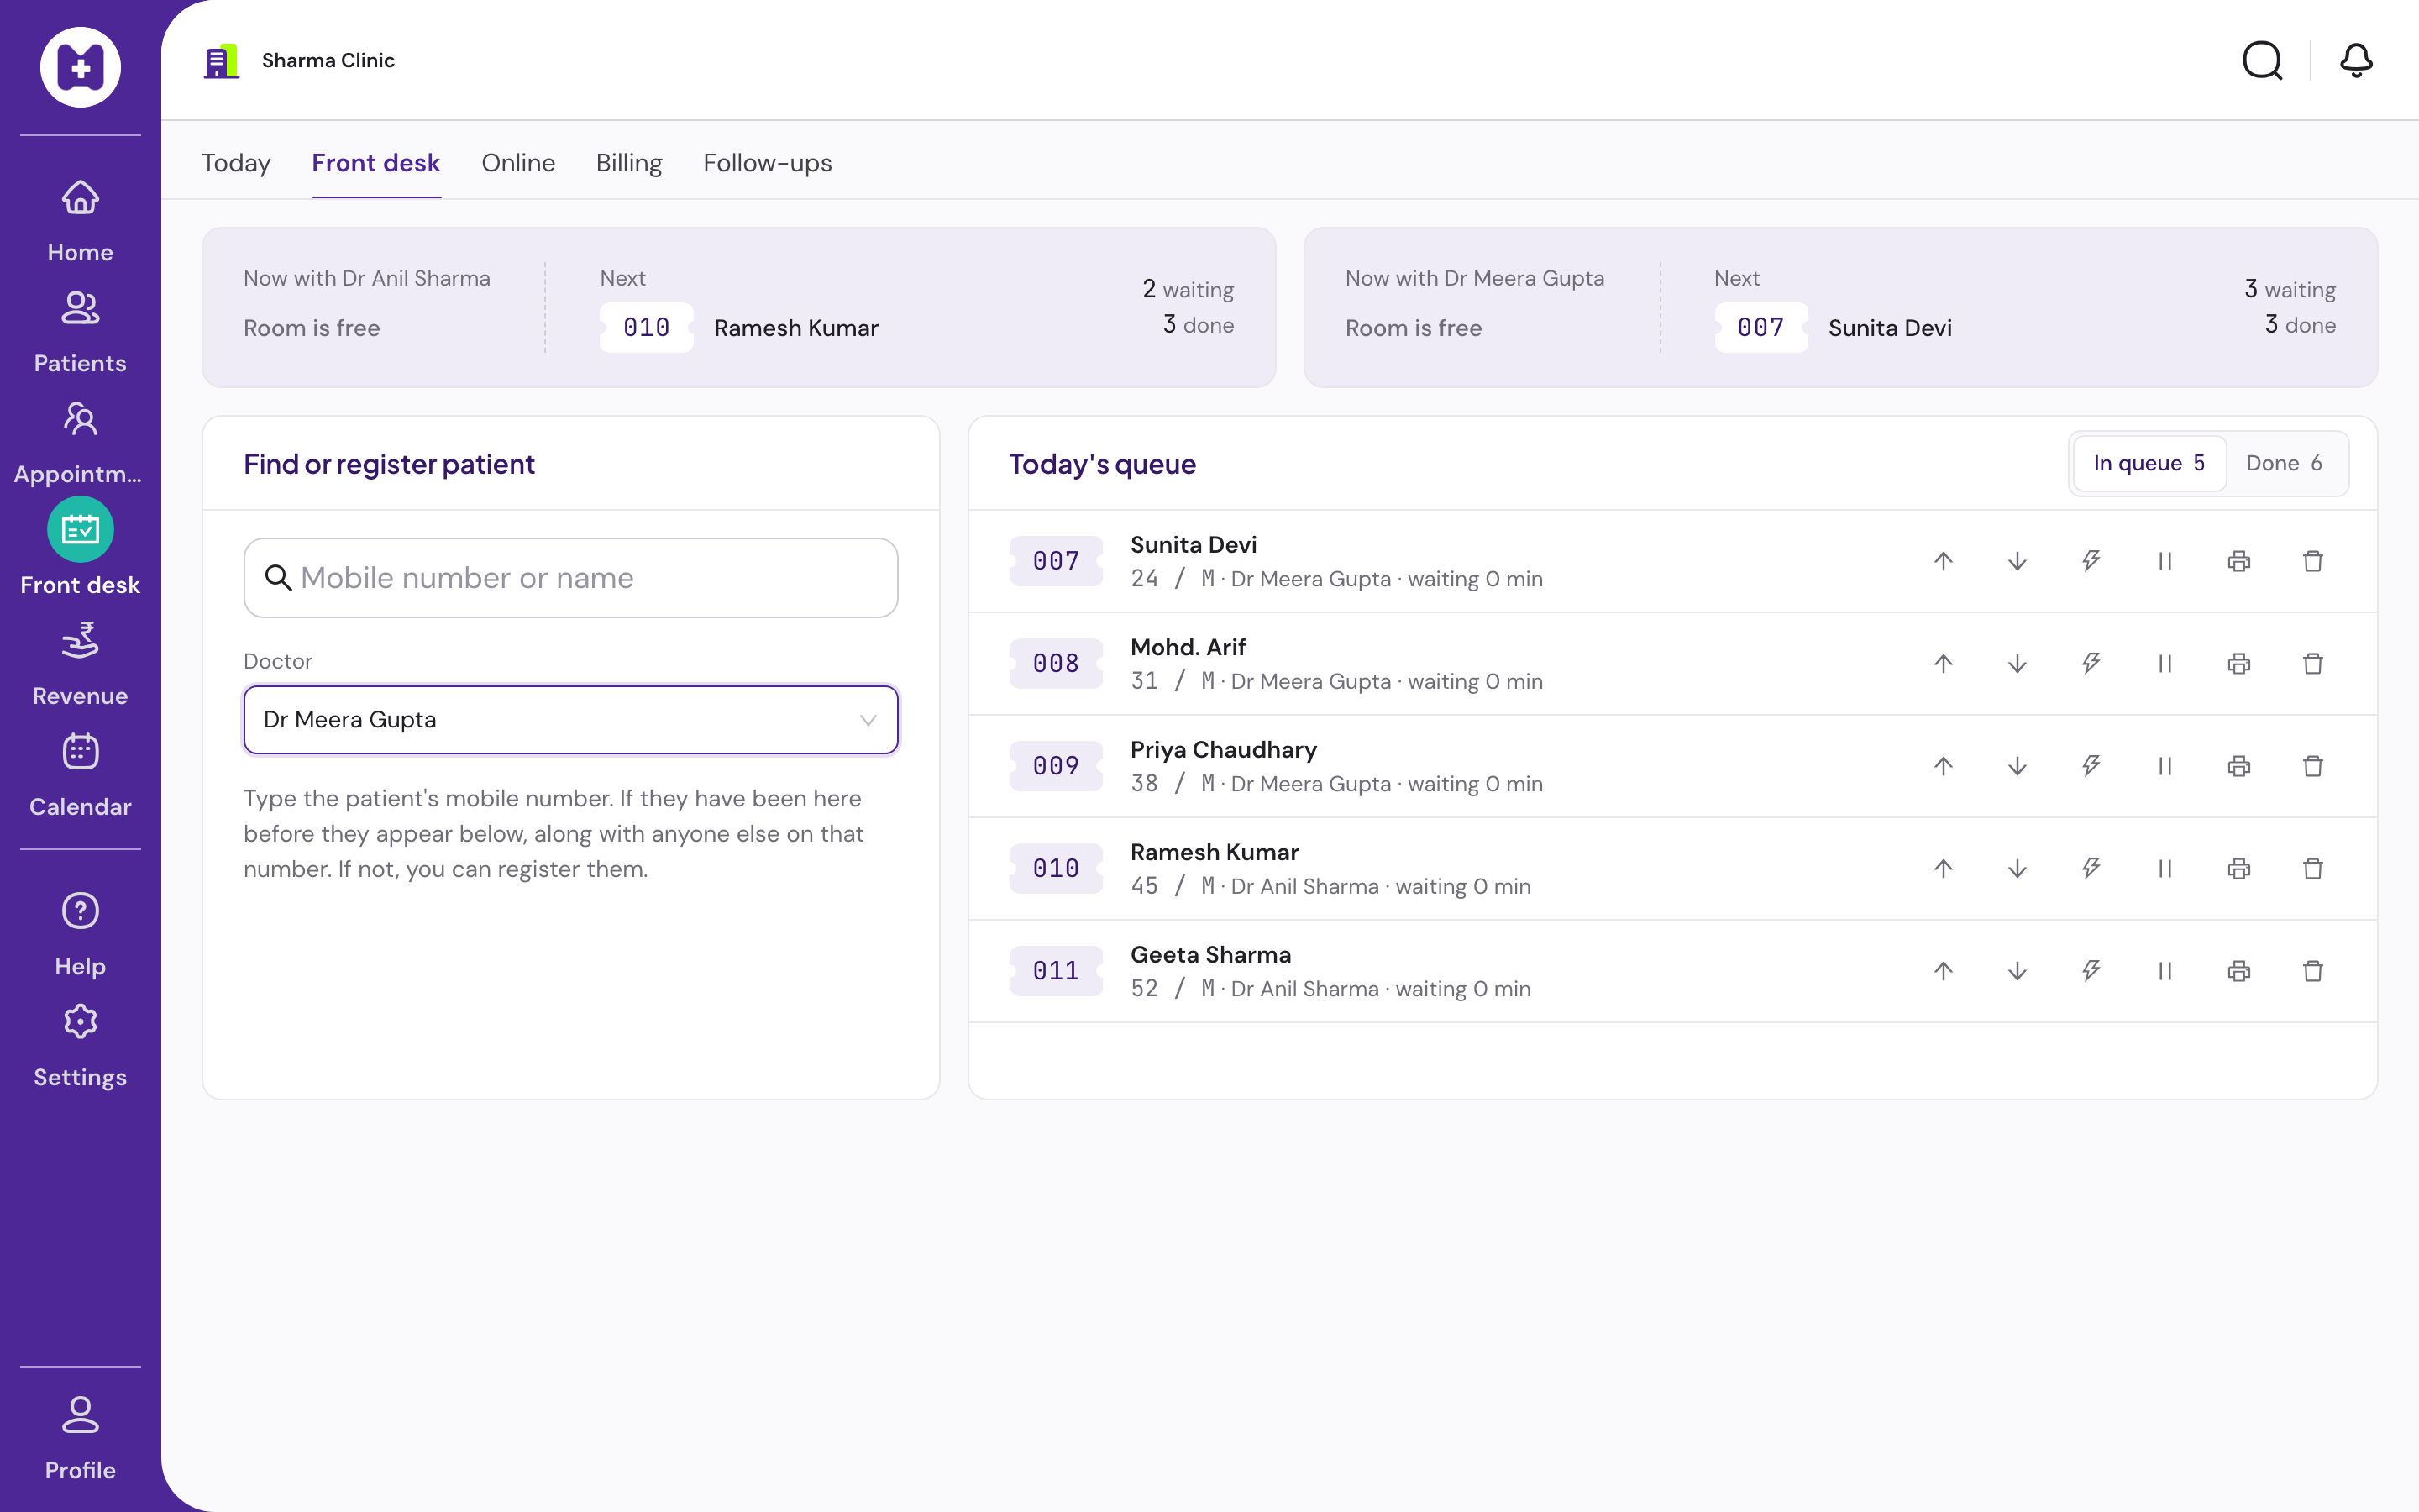
Task: Go to Patients in sidebar
Action: click(x=80, y=331)
